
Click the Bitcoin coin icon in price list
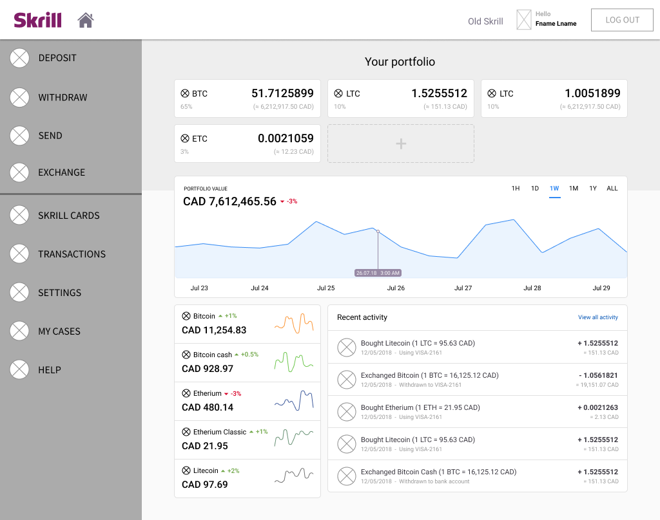pos(186,316)
